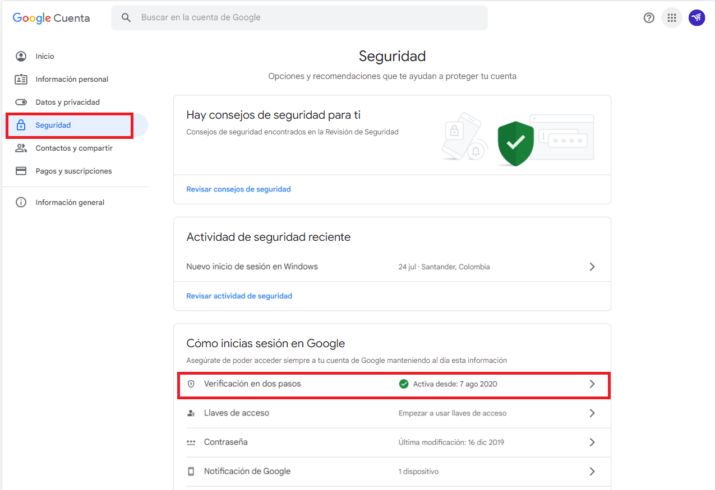Click Revisar consejos de seguridad link
Viewport: 715px width, 490px height.
click(238, 189)
